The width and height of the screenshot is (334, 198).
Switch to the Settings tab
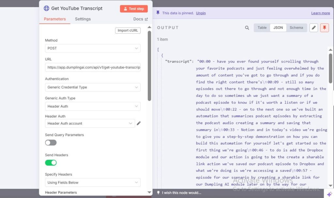[83, 19]
